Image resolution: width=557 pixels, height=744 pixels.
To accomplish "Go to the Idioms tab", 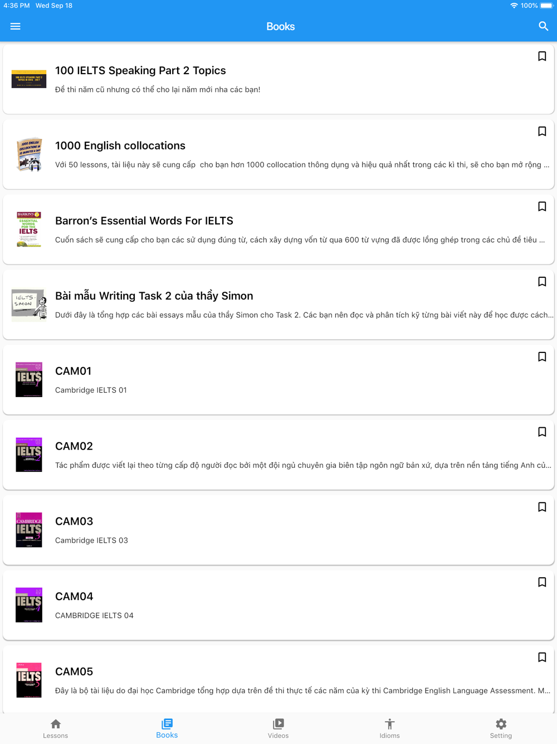I will tap(389, 728).
